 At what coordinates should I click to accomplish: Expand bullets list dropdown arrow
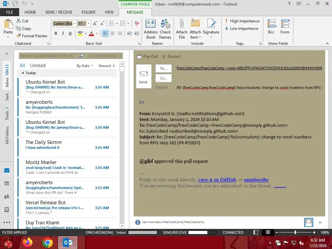click(117, 23)
